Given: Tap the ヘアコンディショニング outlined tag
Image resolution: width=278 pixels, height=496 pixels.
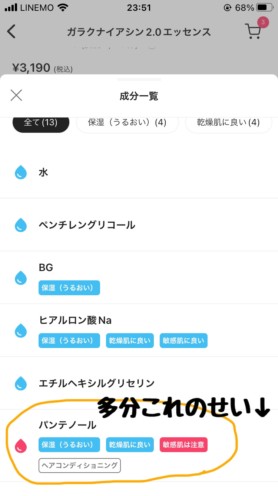Looking at the screenshot, I should [x=80, y=465].
